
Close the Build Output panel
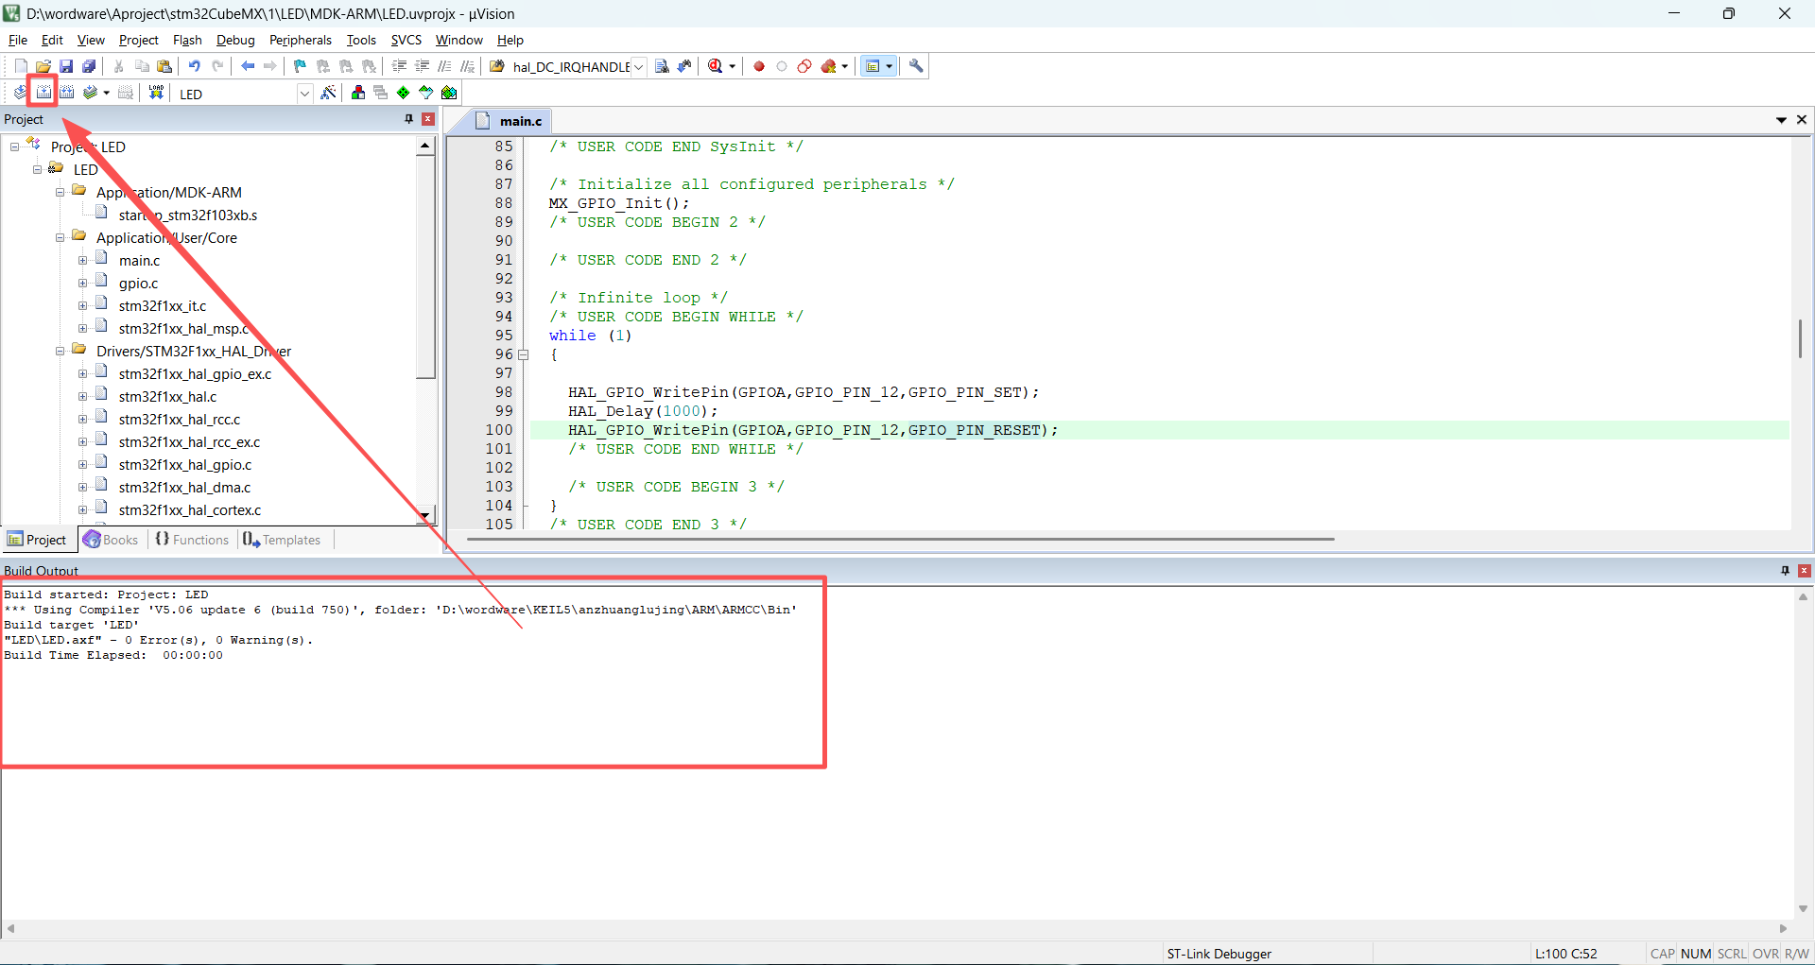[x=1805, y=571]
